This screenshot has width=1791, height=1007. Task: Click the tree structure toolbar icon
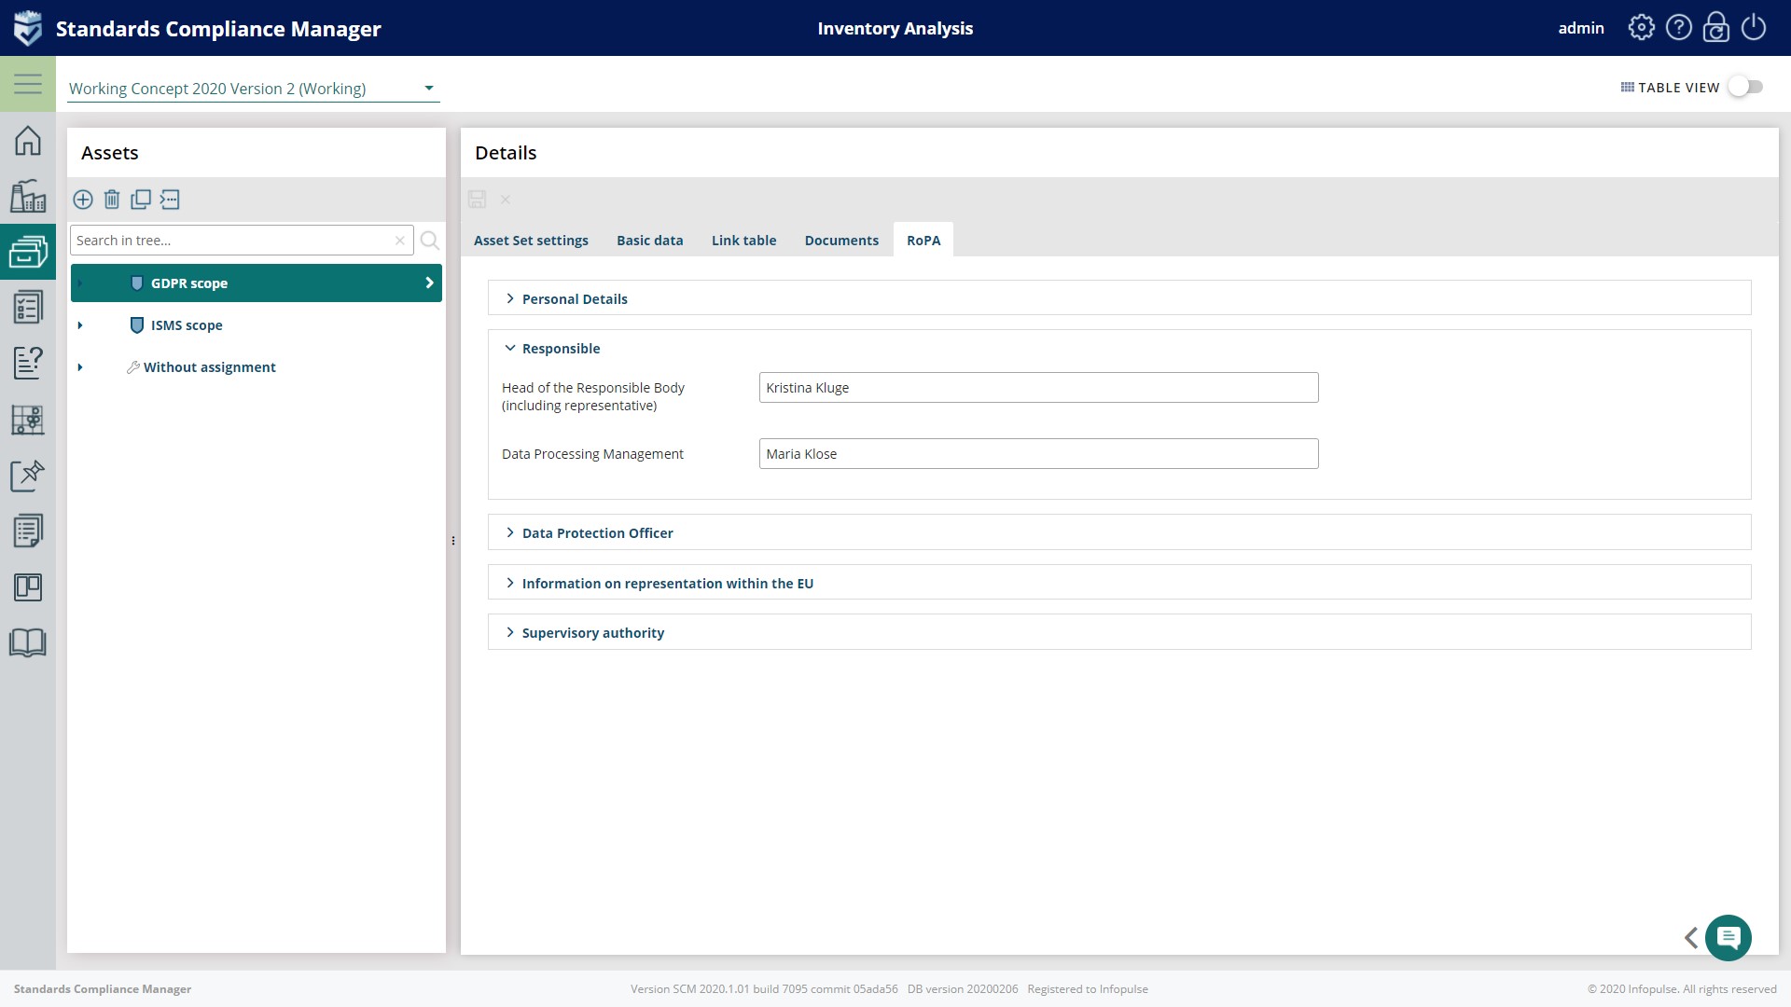tap(170, 200)
